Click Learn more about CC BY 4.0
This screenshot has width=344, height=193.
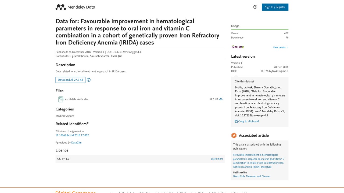click(x=217, y=159)
